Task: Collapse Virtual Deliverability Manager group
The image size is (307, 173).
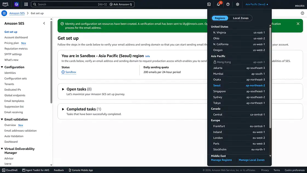Action: [2, 149]
